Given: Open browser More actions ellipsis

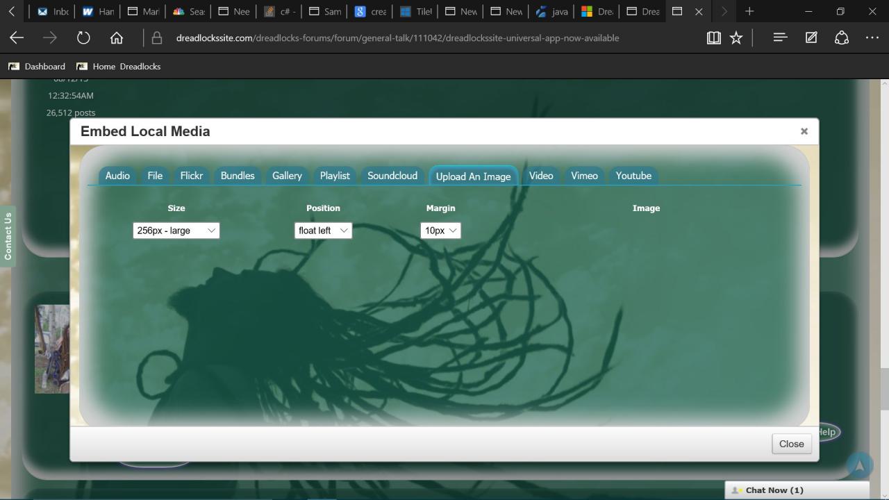Looking at the screenshot, I should [872, 38].
